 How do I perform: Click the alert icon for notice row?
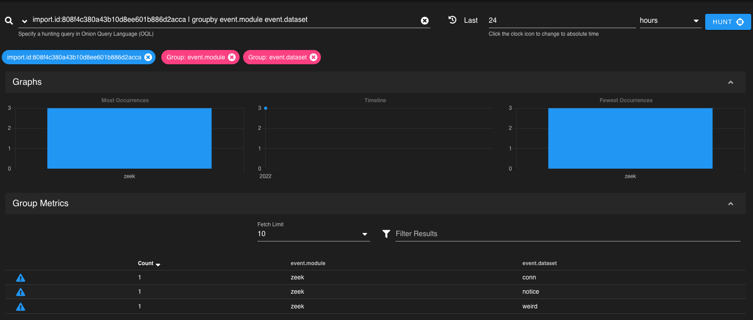21,292
